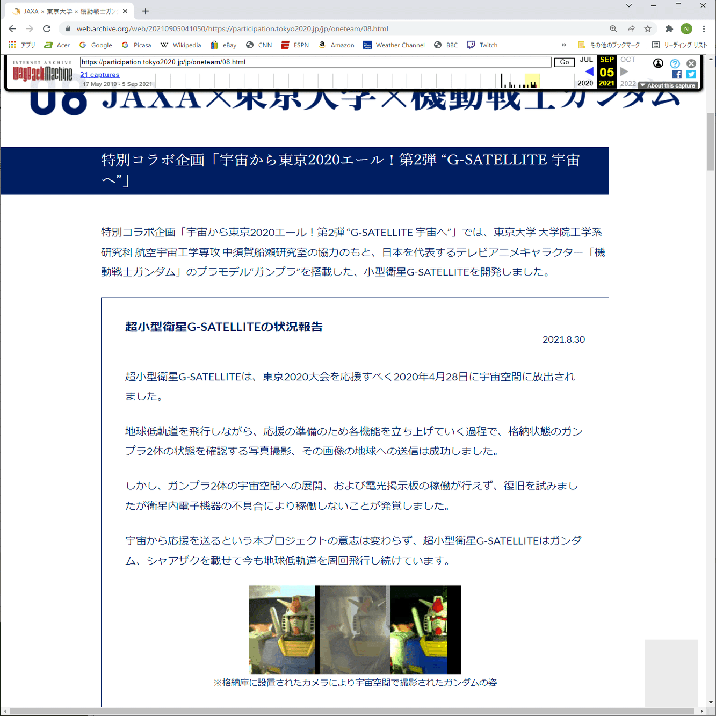Open the Extensions puzzle icon

coord(669,29)
